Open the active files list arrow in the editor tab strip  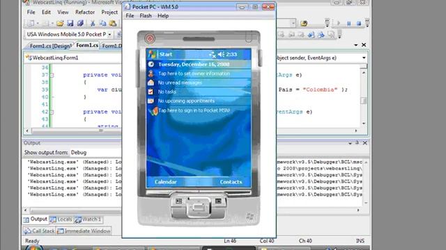click(356, 45)
